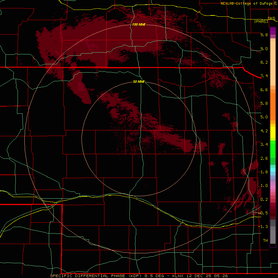
Task: Select the 0.2 scale value
Action: (264, 200)
